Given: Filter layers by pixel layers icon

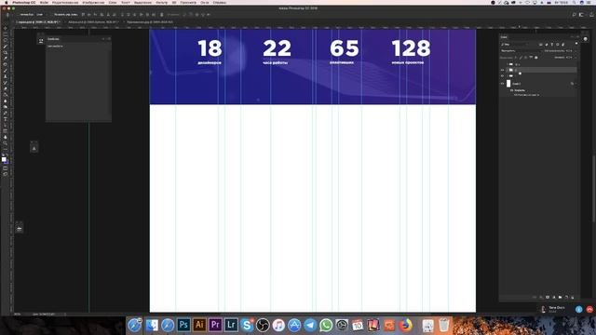Looking at the screenshot, I should point(540,45).
